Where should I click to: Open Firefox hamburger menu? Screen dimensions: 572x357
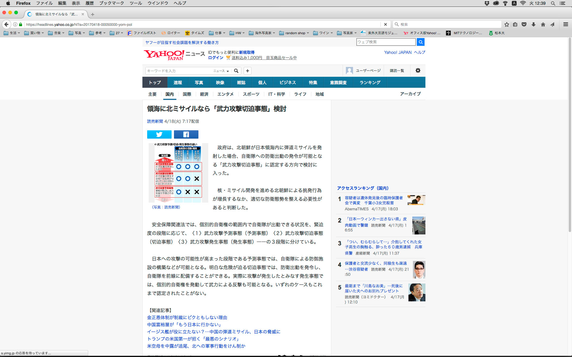pos(565,24)
